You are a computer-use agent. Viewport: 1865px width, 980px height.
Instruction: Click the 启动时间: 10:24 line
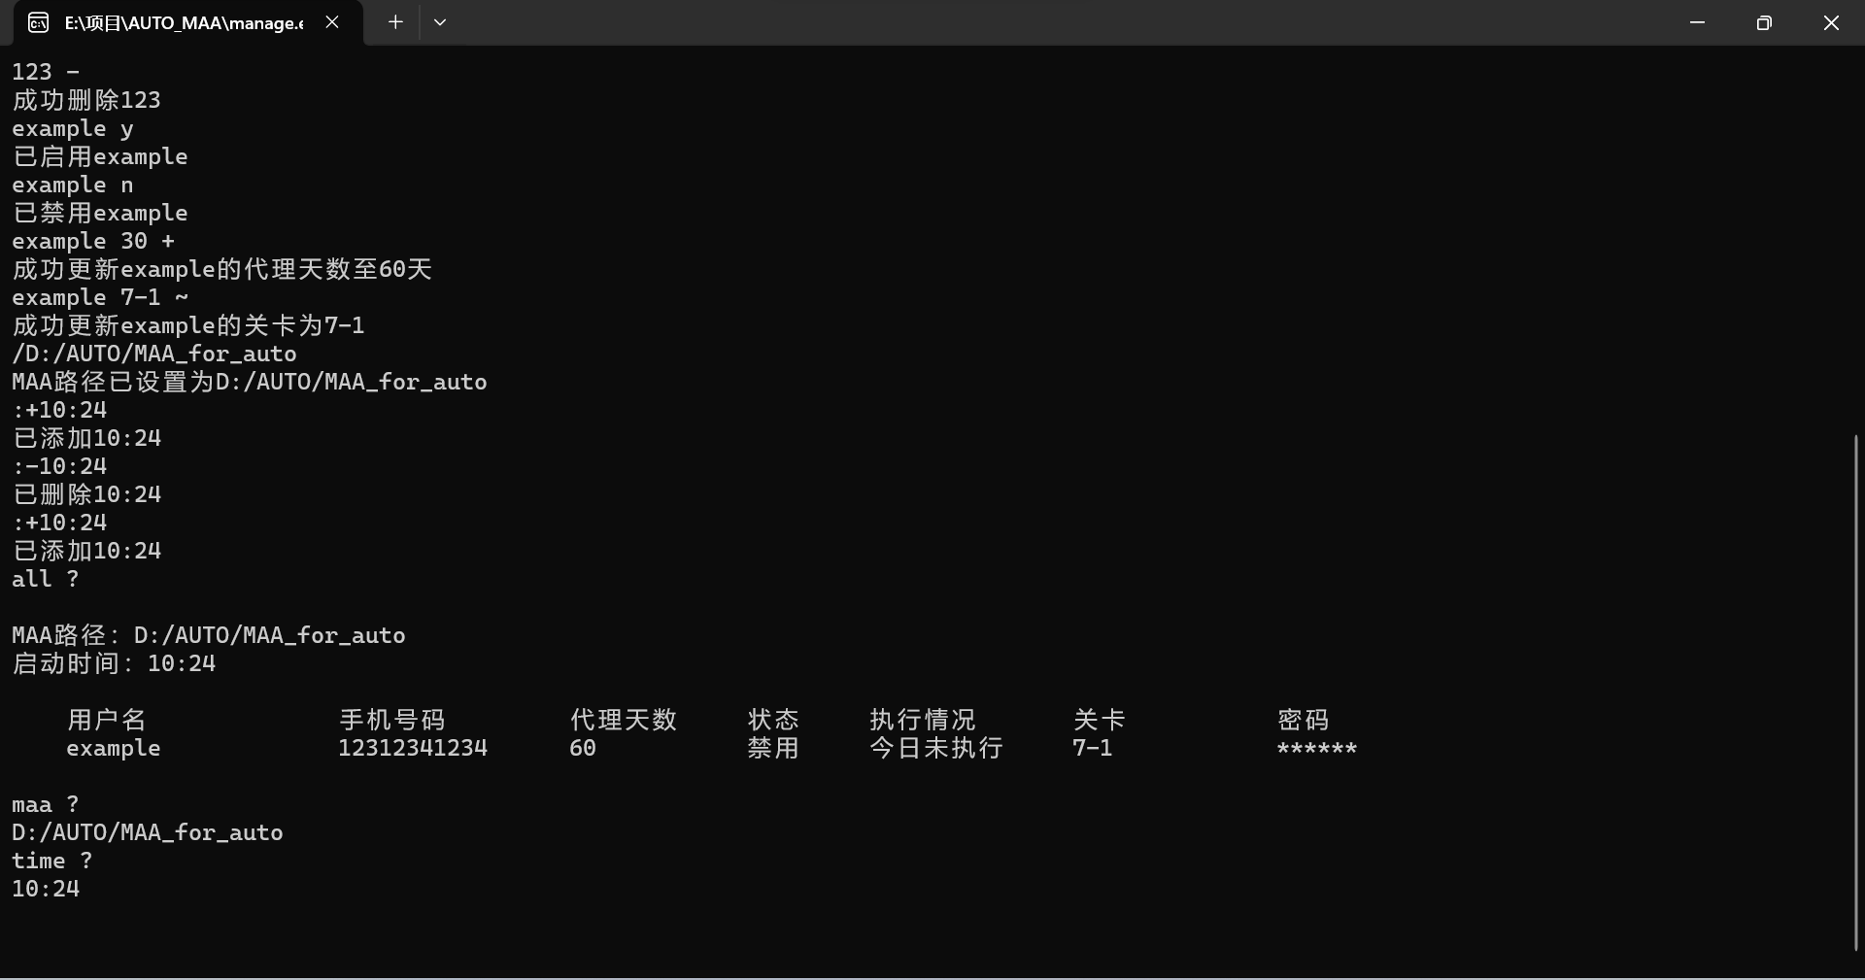pyautogui.click(x=114, y=663)
